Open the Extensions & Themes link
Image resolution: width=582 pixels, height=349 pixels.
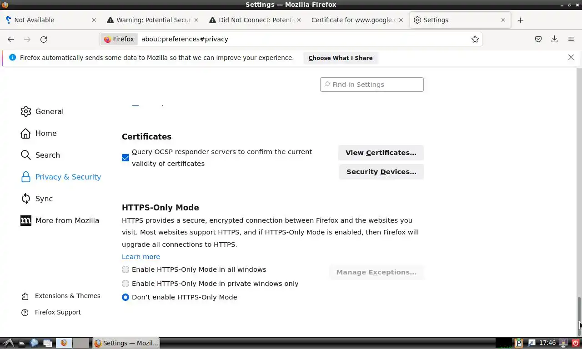[68, 296]
